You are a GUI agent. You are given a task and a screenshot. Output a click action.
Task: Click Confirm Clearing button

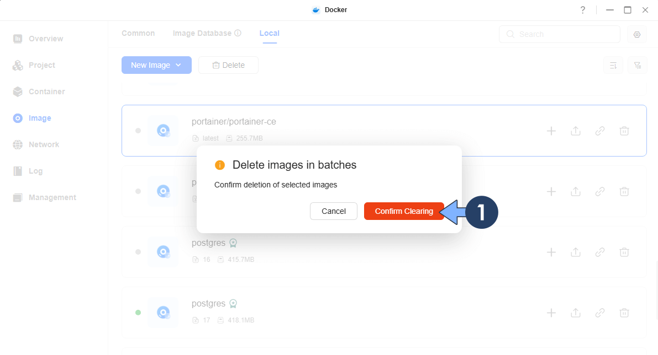(x=404, y=211)
